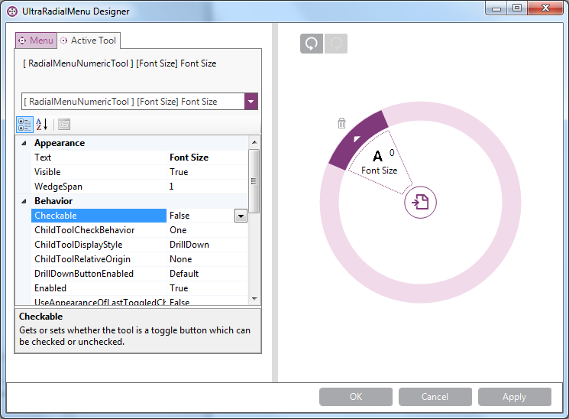
Task: Click the drill-down arrow on the purple wedge
Action: coord(355,138)
